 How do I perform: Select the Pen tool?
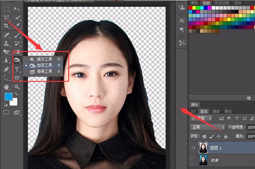6,69
